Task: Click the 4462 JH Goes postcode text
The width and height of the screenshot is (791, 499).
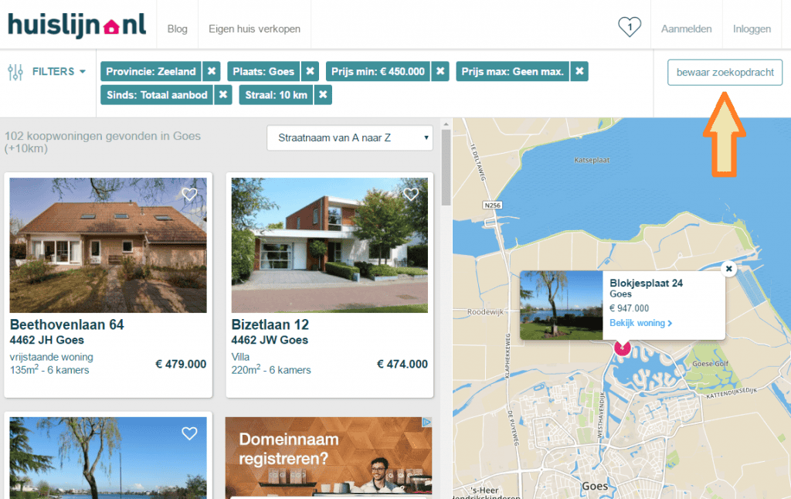Action: click(x=47, y=340)
